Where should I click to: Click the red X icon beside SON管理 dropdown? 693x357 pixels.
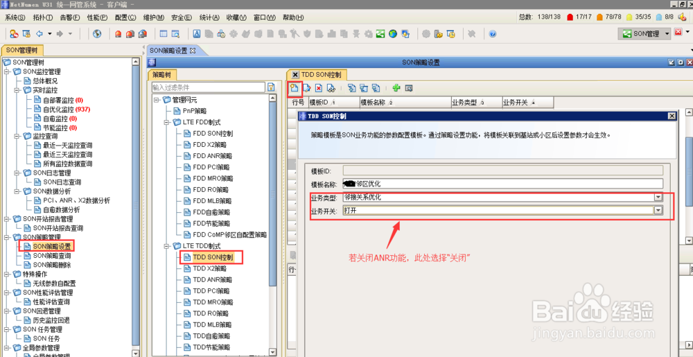[678, 33]
